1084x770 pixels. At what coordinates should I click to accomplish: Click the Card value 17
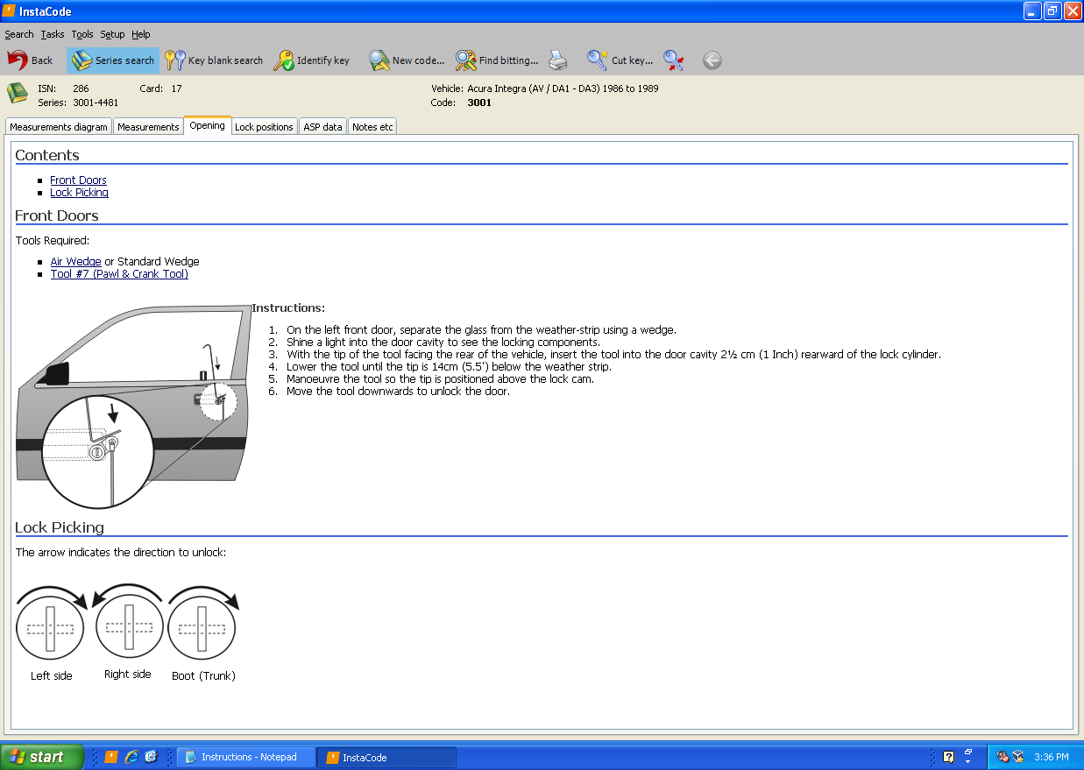click(176, 88)
